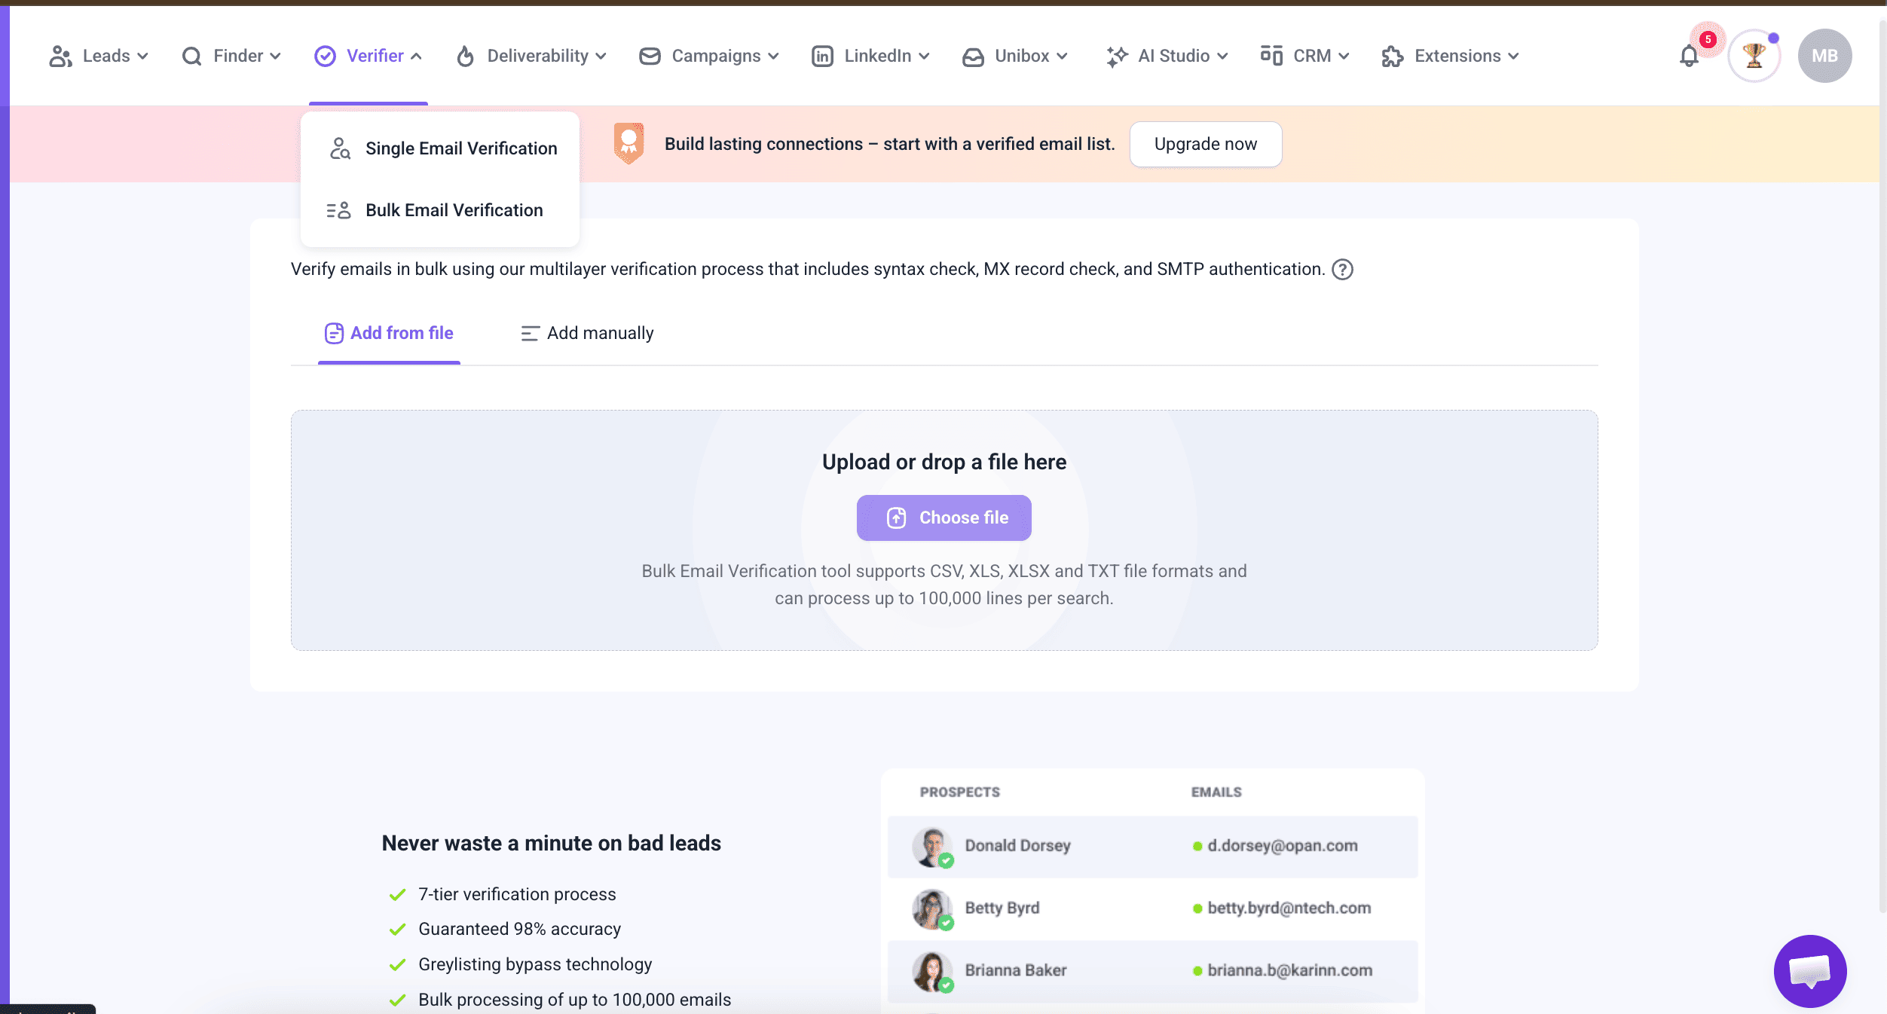Click Betty Byrd's prospect verified checkmark
Viewport: 1887px width, 1014px height.
coord(947,925)
